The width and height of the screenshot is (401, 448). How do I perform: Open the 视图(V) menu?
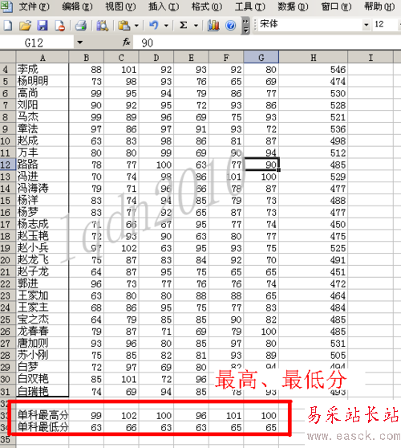[120, 6]
